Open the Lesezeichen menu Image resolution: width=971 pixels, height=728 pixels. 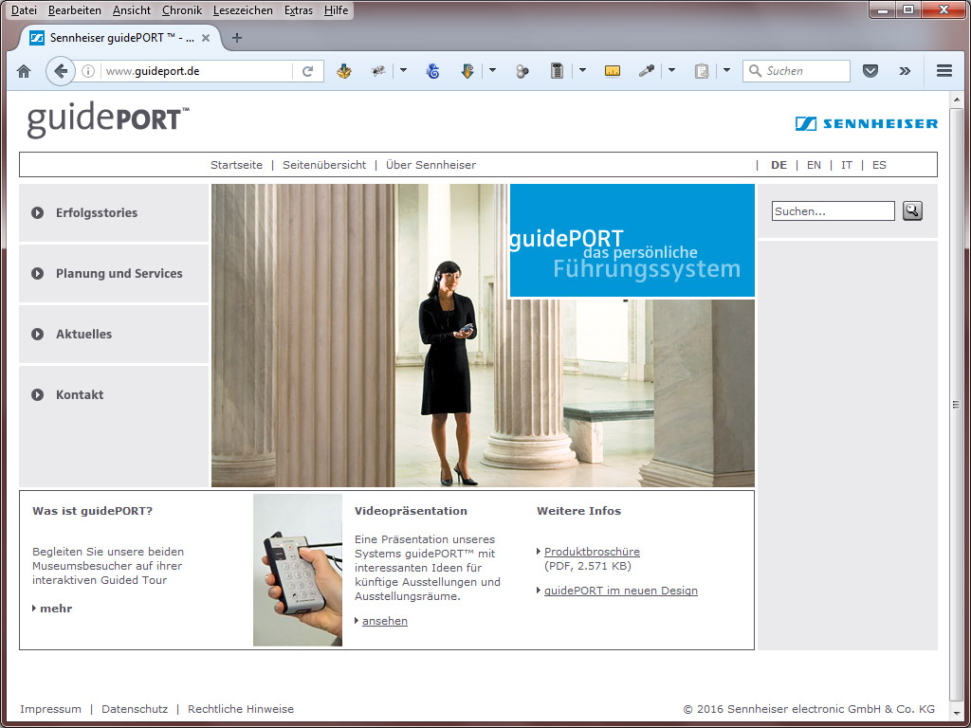pyautogui.click(x=243, y=10)
